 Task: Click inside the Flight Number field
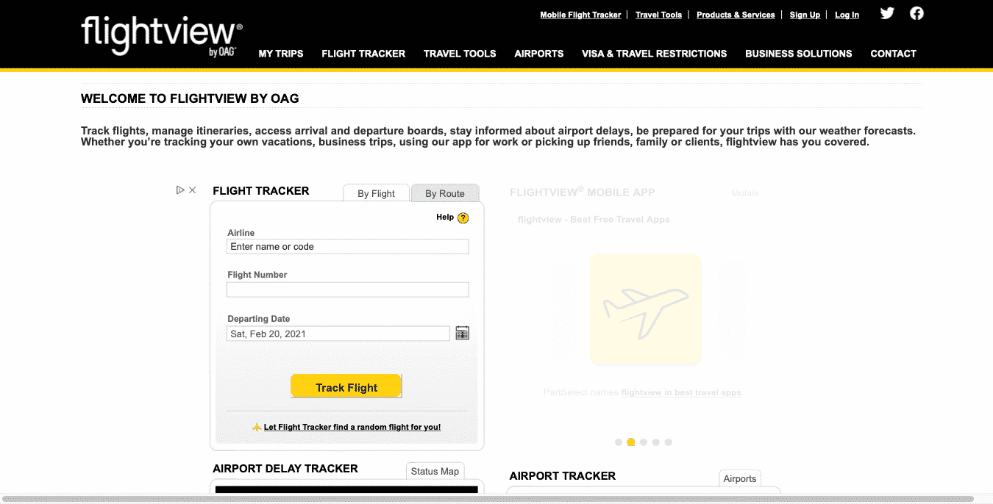tap(347, 289)
